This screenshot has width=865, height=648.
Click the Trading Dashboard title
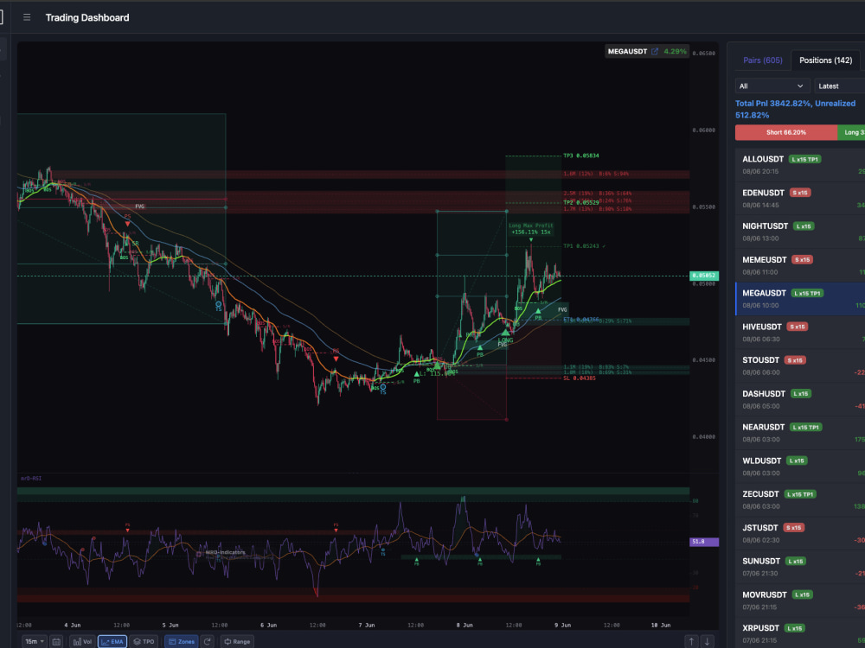87,17
